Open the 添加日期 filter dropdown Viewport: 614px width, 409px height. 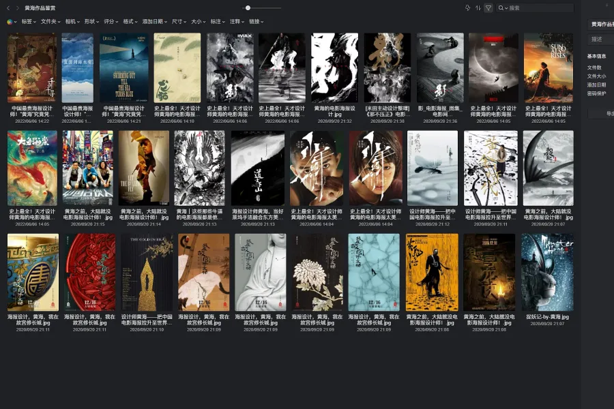coord(155,22)
